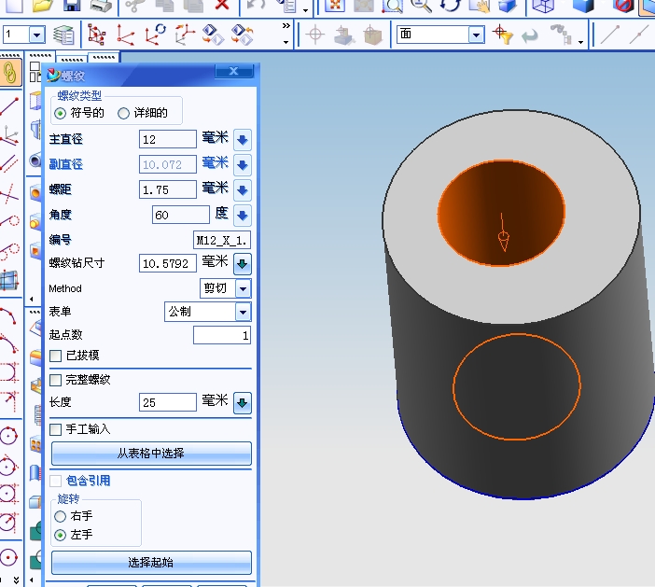655x587 pixels.
Task: Select the circle with three points icon
Action: tap(9, 436)
